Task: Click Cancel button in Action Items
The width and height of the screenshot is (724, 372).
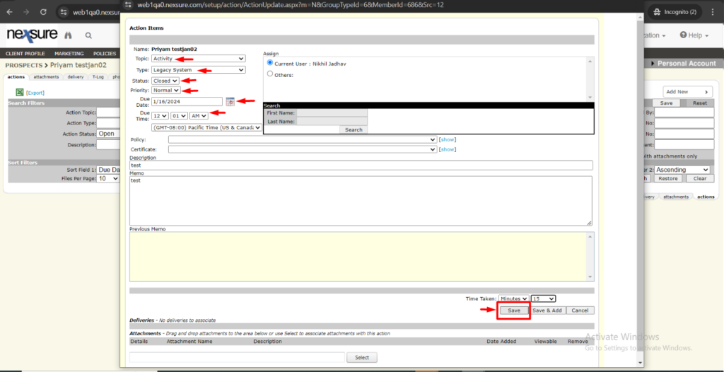Action: [580, 310]
